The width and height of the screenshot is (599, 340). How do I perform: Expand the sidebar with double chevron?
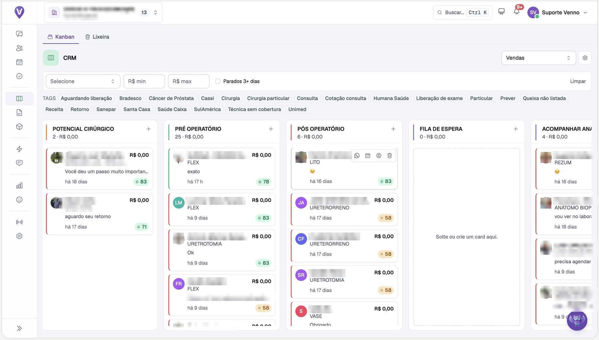(x=19, y=328)
